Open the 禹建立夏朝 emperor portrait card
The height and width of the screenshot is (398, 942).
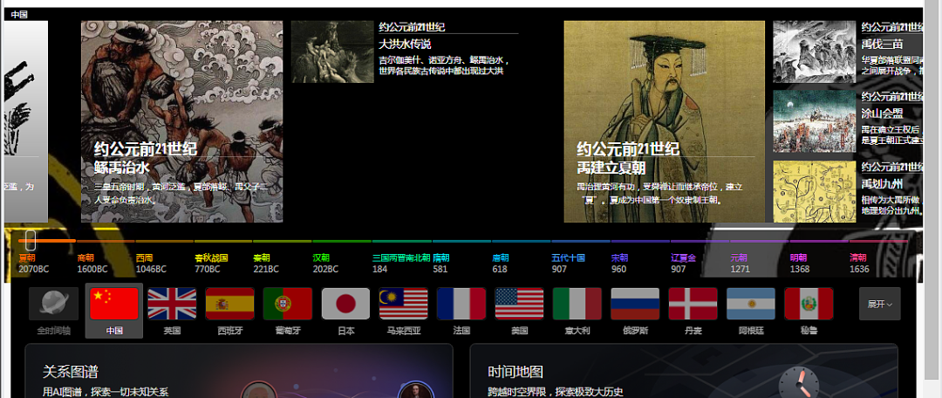click(664, 121)
